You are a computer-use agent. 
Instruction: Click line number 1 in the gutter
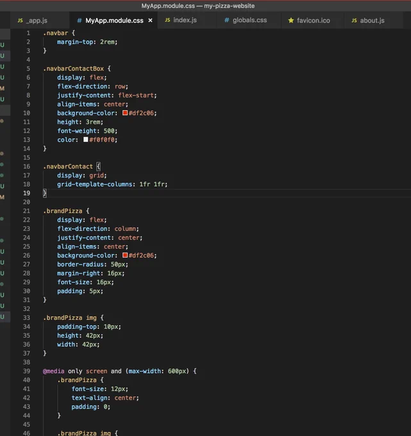click(x=28, y=33)
